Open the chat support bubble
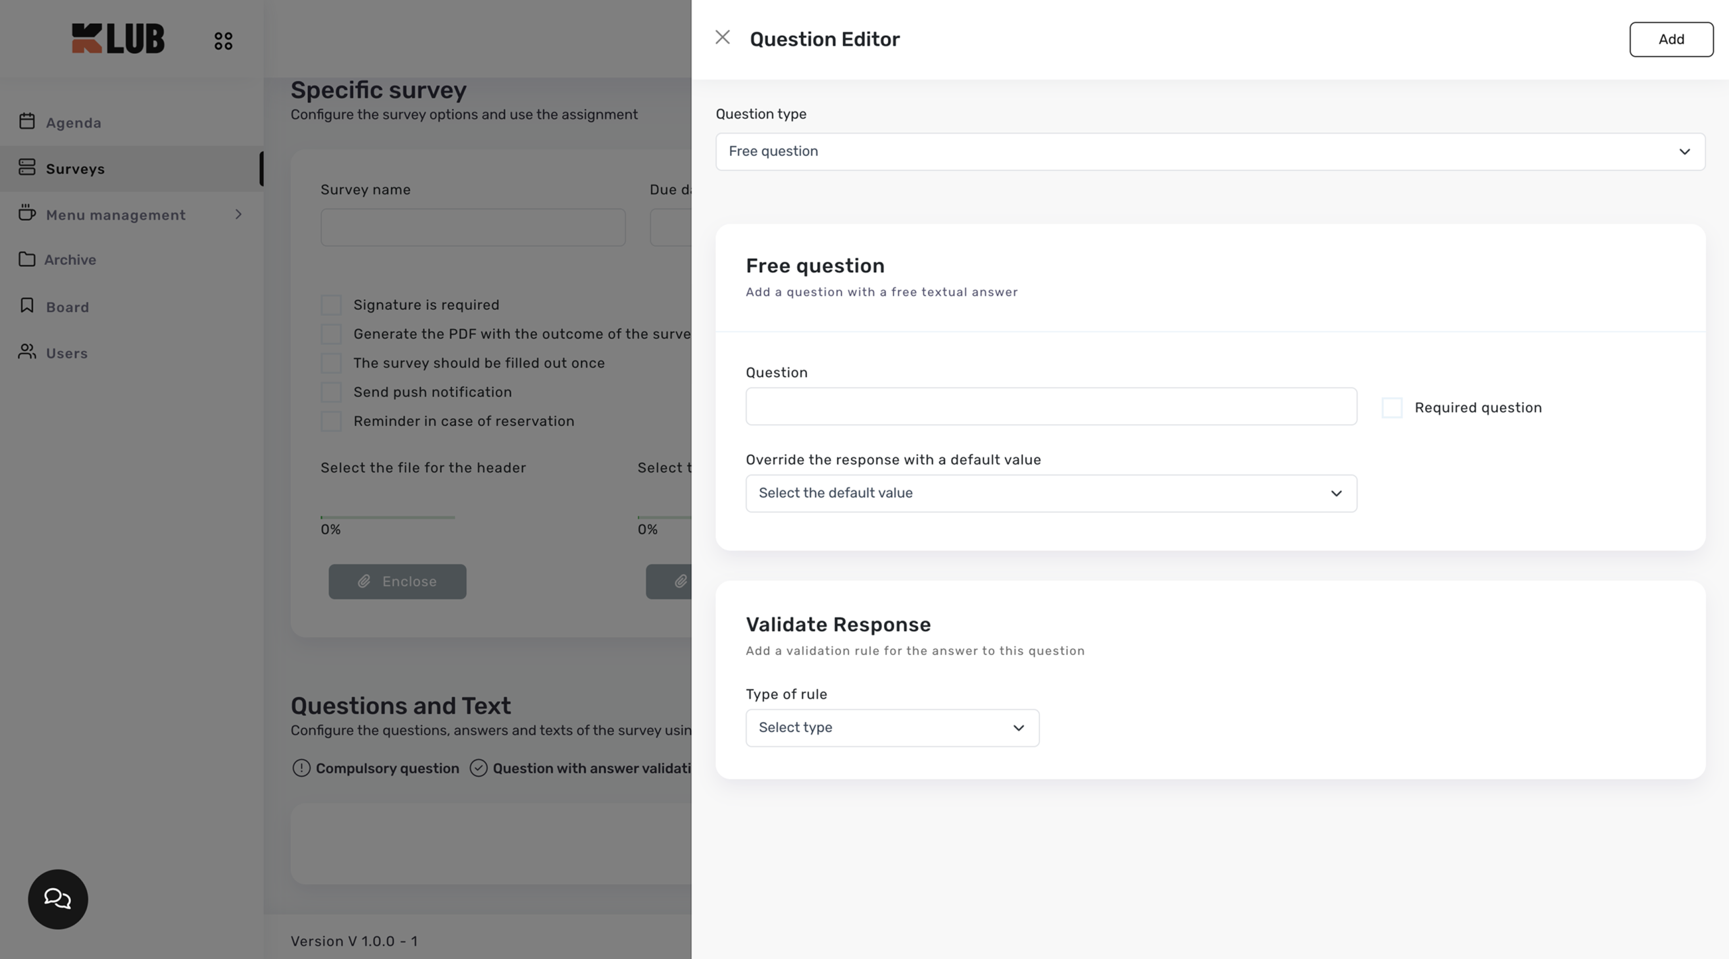The height and width of the screenshot is (959, 1729). click(x=57, y=899)
